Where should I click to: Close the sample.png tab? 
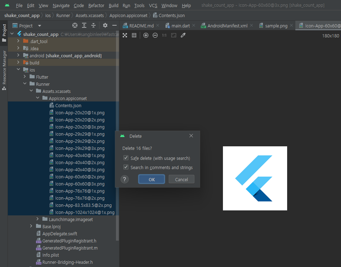click(291, 26)
